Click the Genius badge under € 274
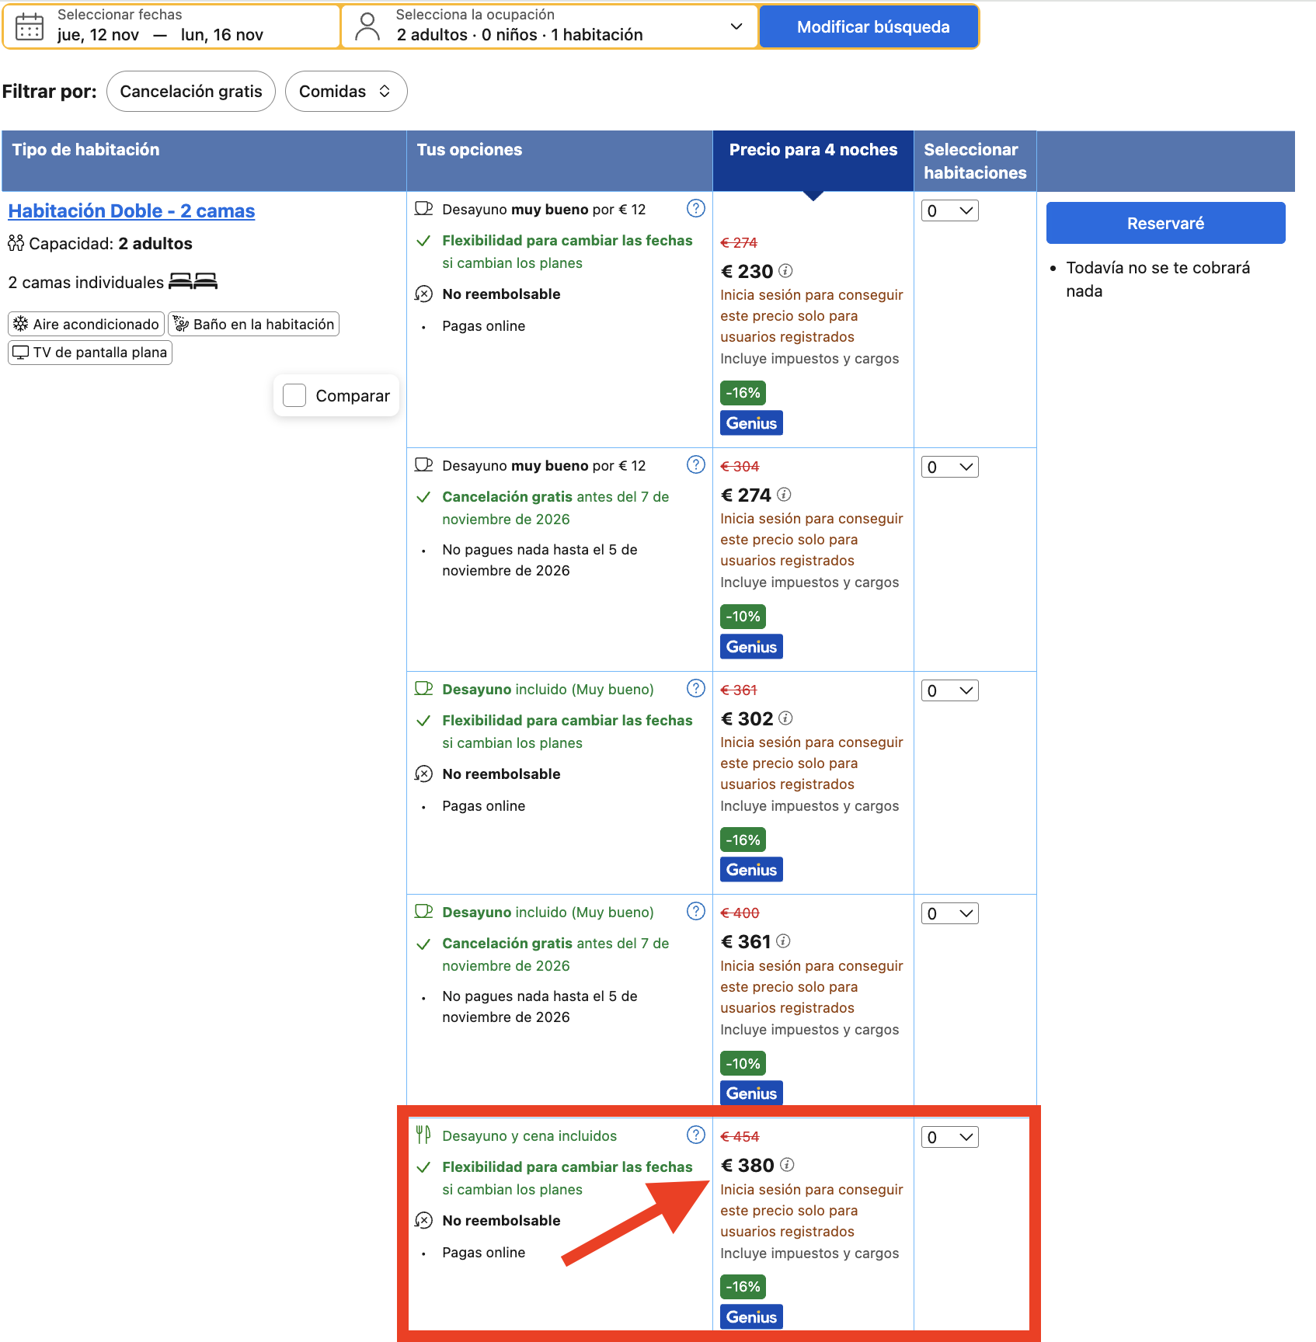 [751, 647]
